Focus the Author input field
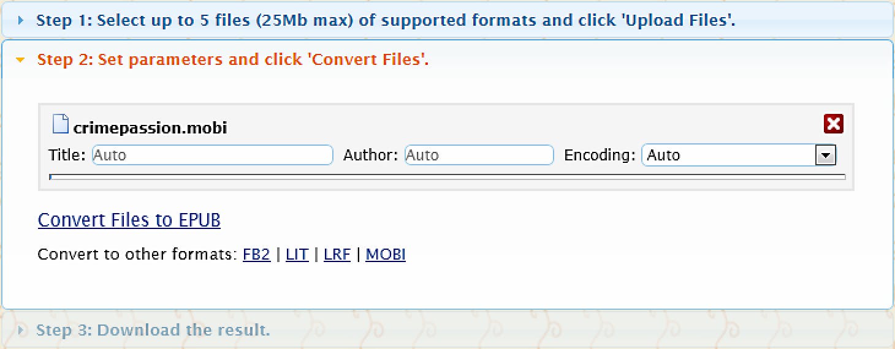Viewport: 895px width, 349px height. (479, 156)
